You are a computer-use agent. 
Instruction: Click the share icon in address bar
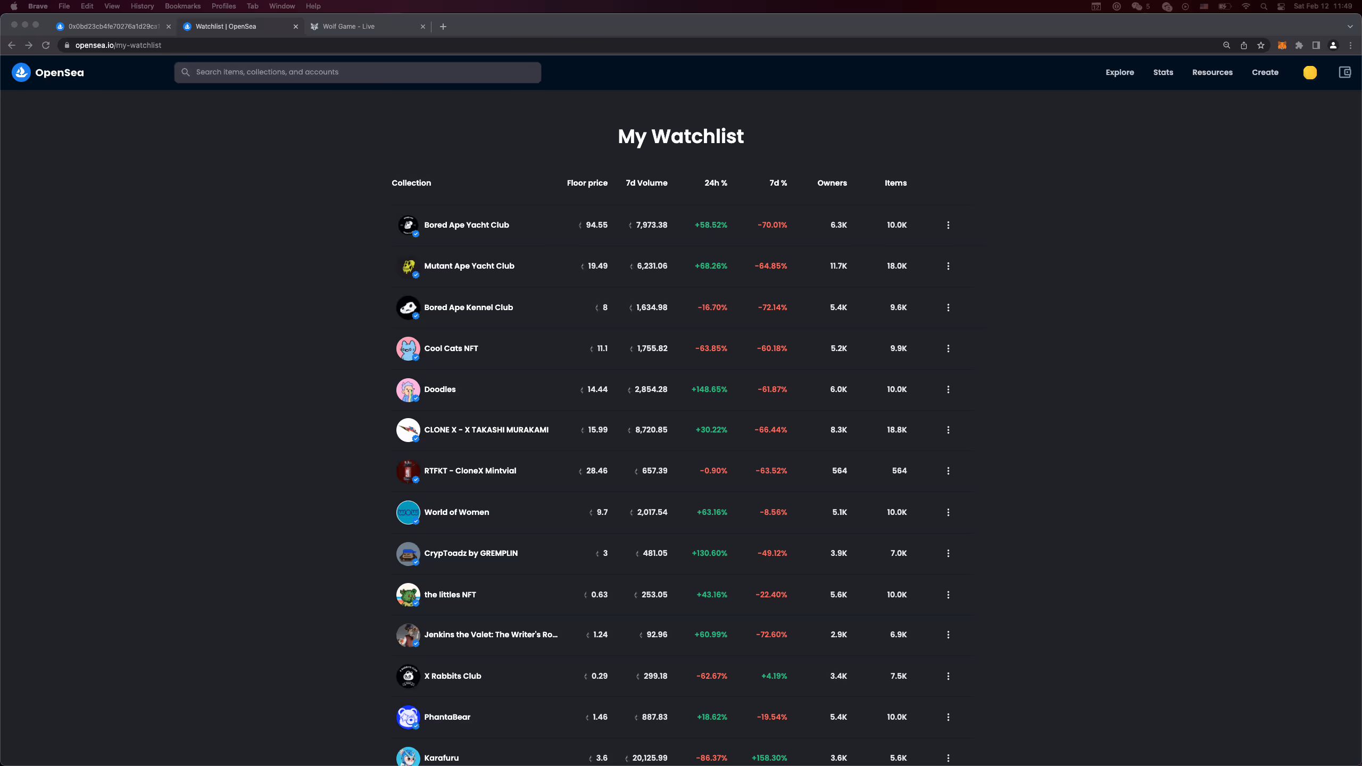(1244, 45)
